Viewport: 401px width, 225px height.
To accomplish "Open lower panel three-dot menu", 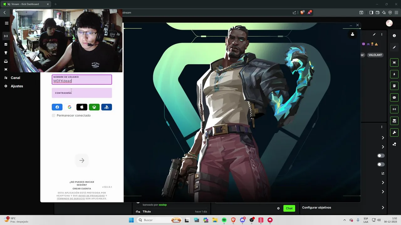I will (x=382, y=127).
